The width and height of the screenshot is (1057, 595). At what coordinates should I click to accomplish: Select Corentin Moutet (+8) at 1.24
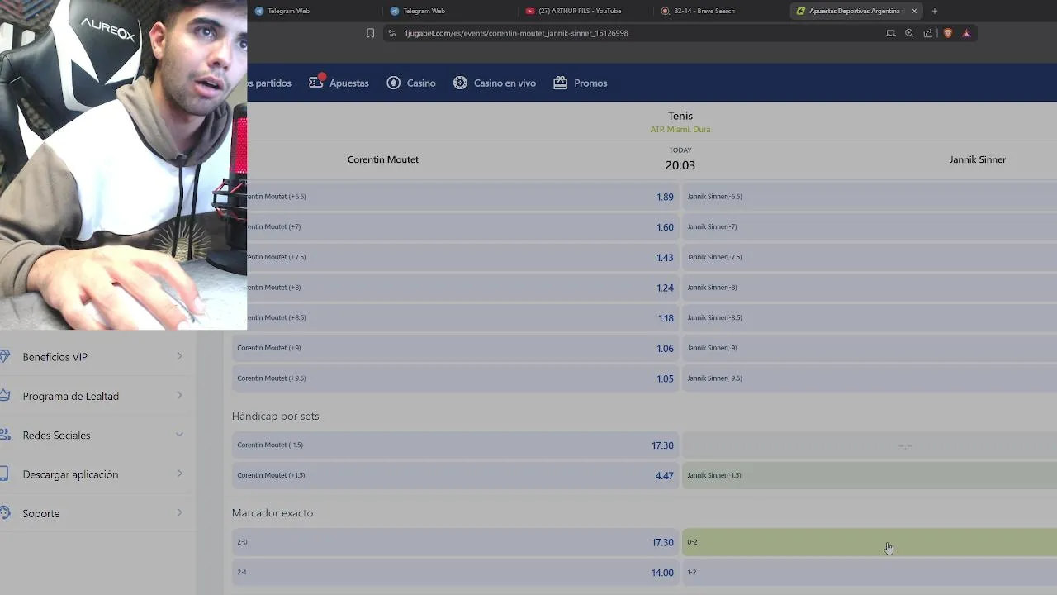pyautogui.click(x=463, y=288)
